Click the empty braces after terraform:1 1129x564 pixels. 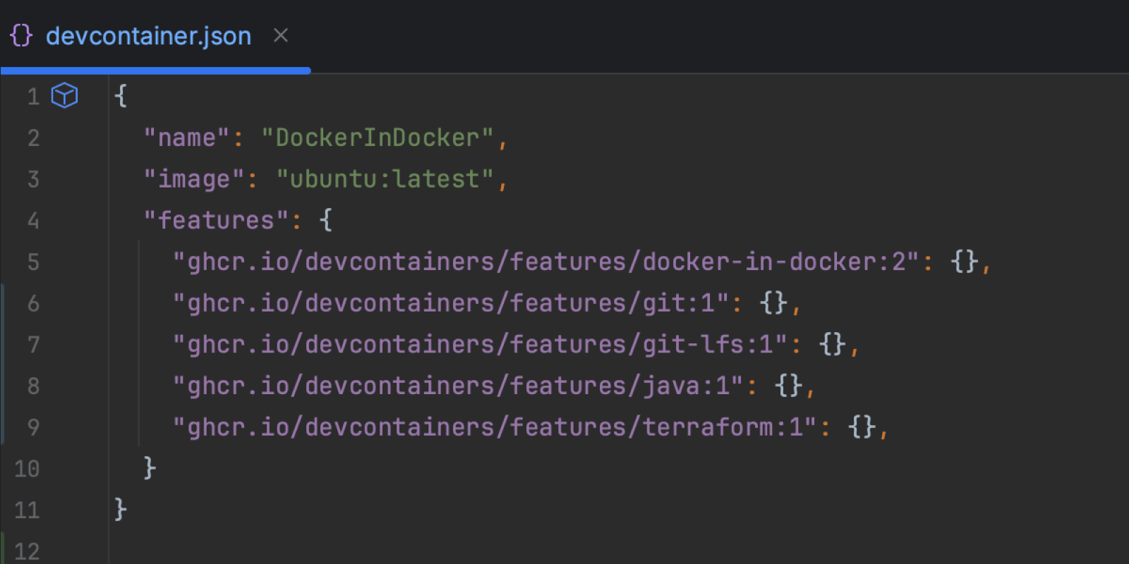862,427
